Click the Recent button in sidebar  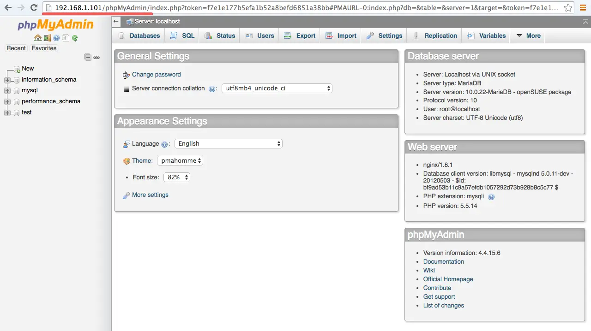coord(16,48)
